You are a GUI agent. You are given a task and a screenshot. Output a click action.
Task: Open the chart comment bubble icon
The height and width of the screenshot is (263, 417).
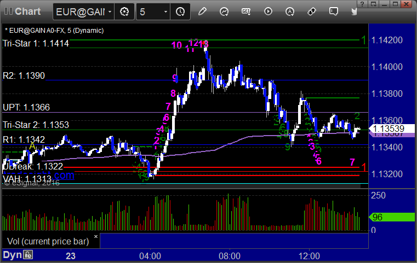[334, 11]
